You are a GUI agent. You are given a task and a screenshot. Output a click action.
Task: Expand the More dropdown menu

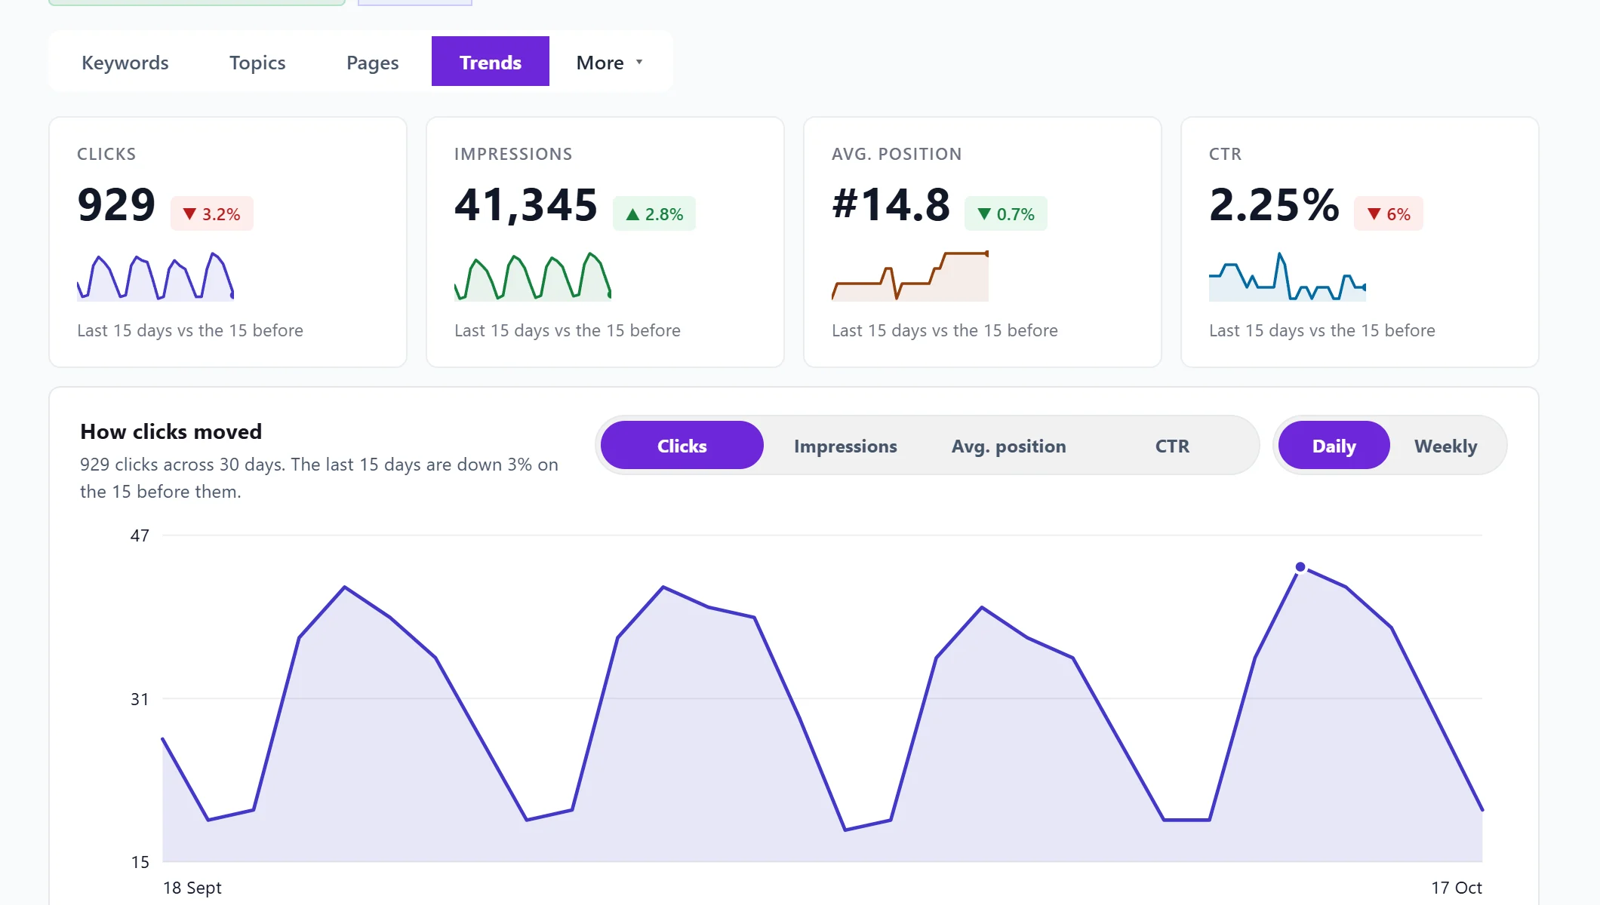609,62
